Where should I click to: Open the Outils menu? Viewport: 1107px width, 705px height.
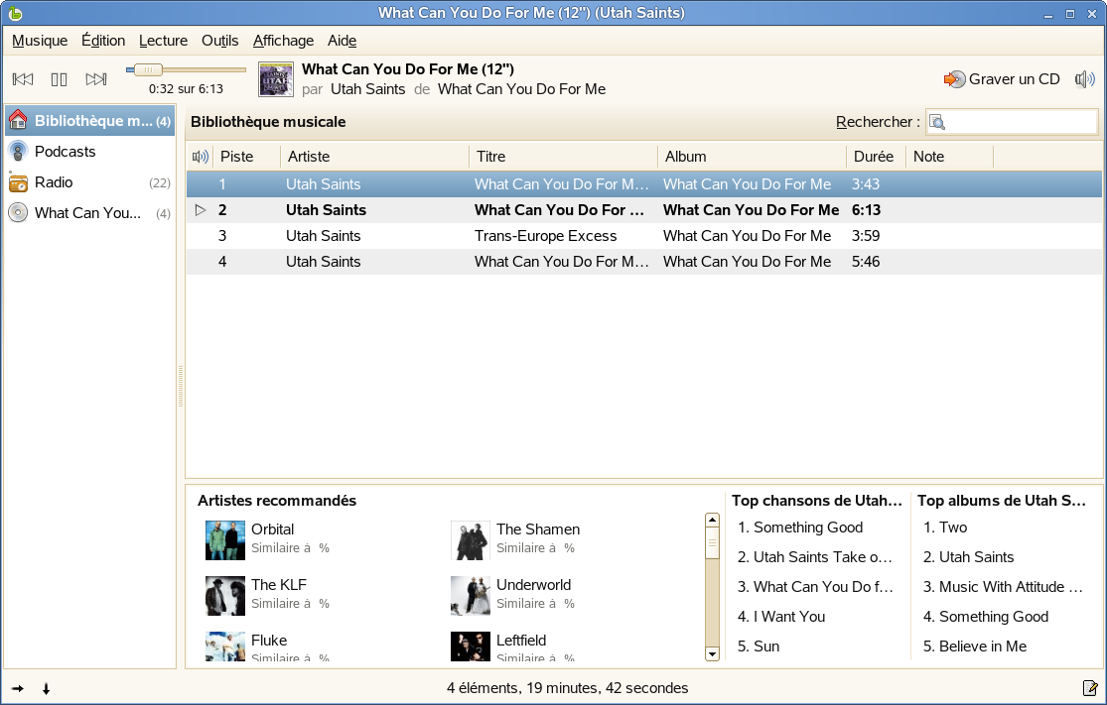[x=219, y=41]
